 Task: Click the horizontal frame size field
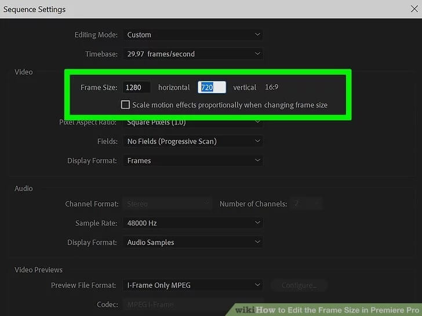136,87
